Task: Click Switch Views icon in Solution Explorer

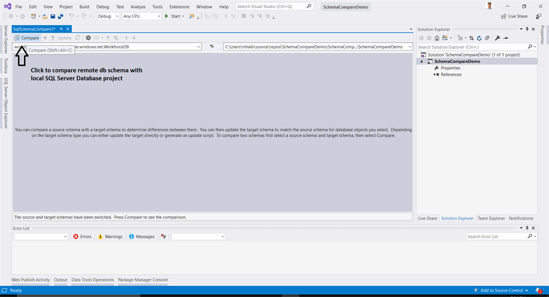Action: click(444, 38)
